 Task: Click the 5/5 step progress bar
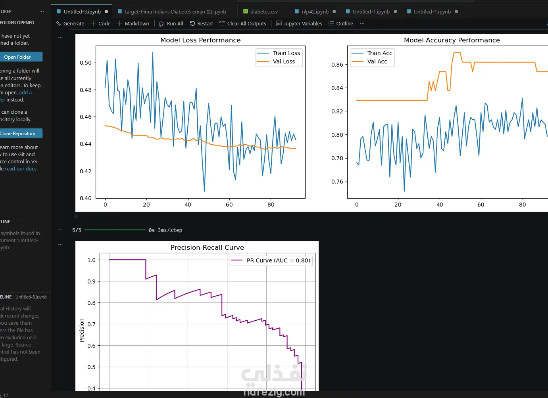[x=115, y=230]
